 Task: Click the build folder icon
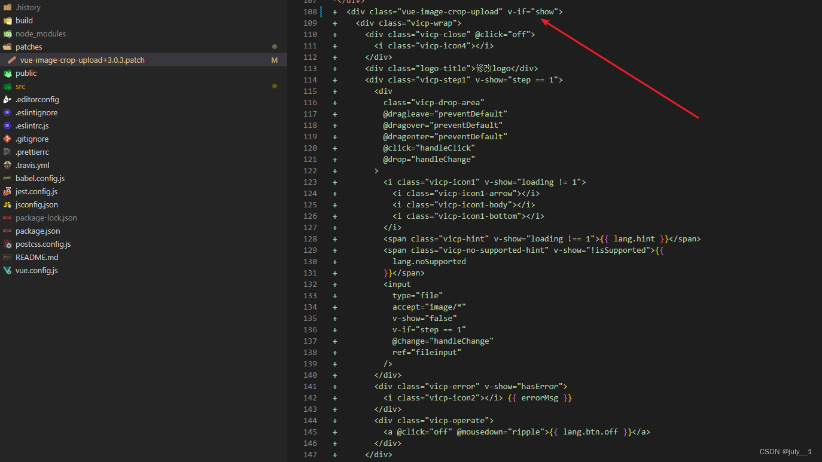coord(7,21)
